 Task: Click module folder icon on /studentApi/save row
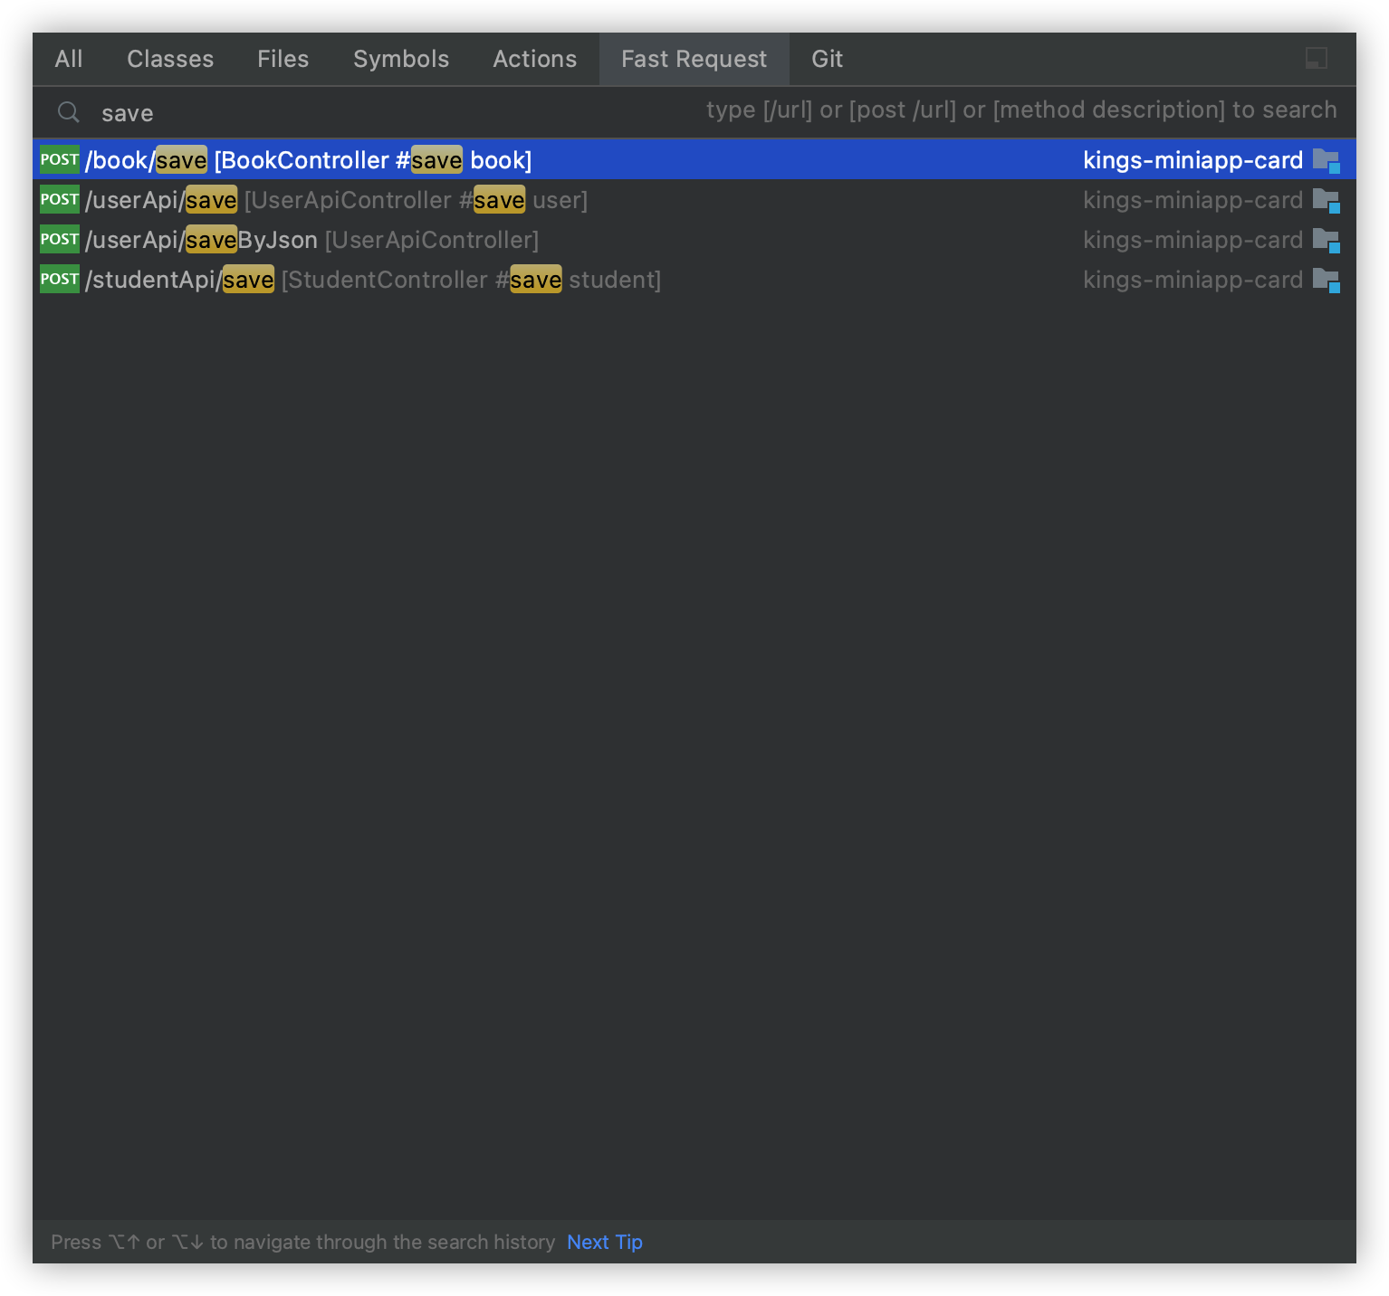point(1326,281)
